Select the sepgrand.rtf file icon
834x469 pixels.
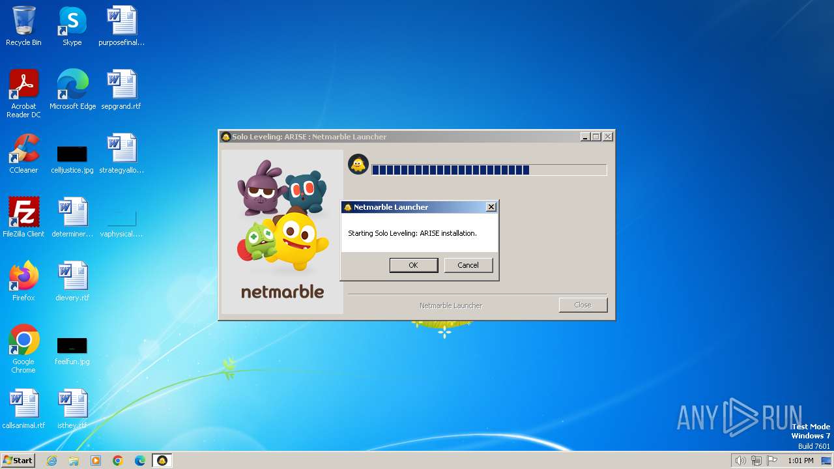pyautogui.click(x=121, y=90)
